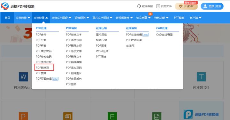Viewport: 230px width, 120px height.
Task: Select PDF修改密码 menu entry
Action: 44,57
